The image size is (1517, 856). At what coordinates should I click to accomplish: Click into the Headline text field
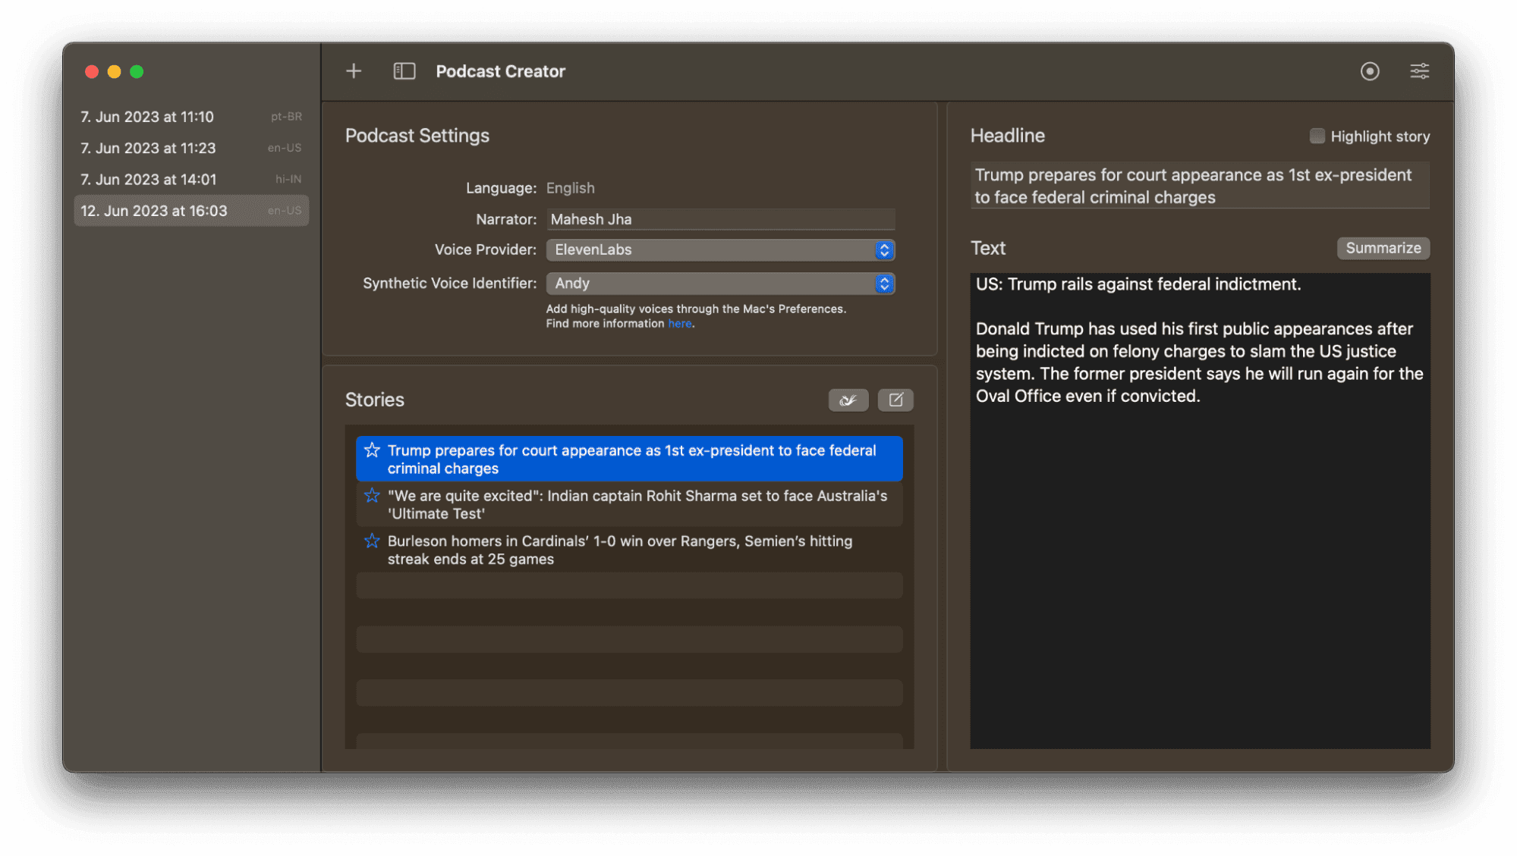coord(1199,186)
